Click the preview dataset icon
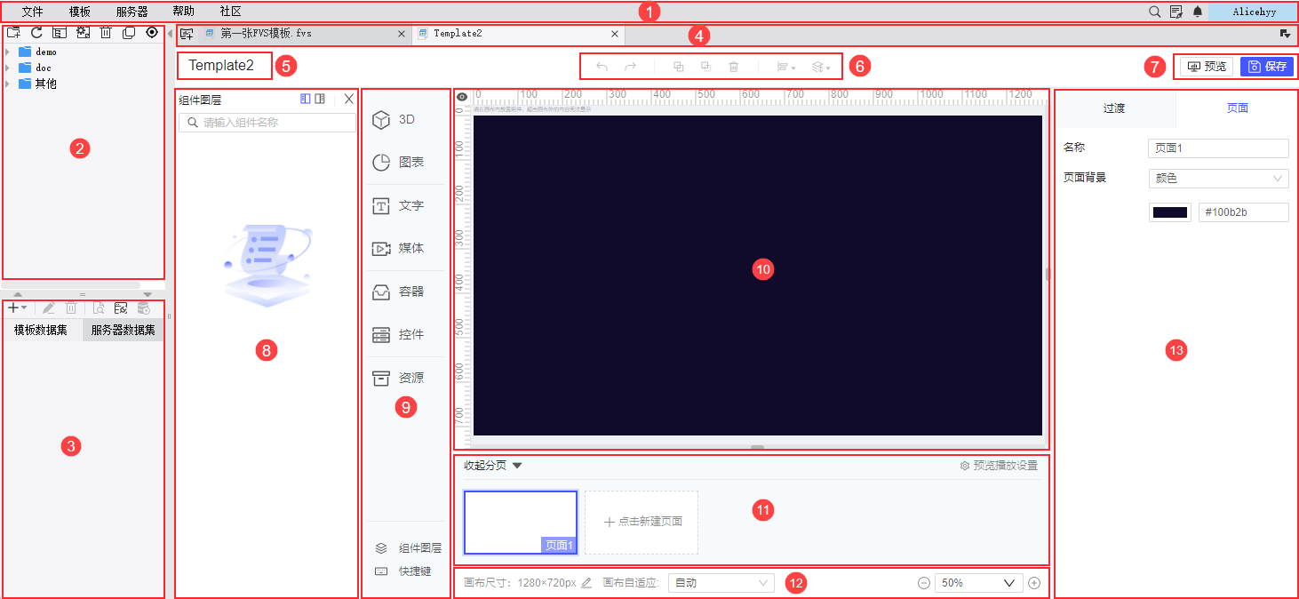The width and height of the screenshot is (1299, 599). [x=99, y=307]
